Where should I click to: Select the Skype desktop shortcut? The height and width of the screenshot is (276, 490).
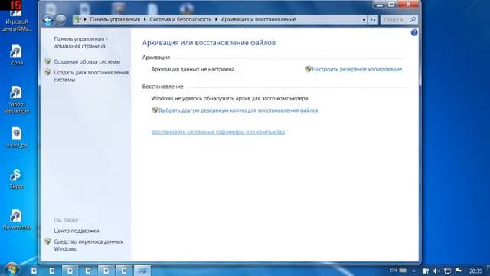(16, 179)
